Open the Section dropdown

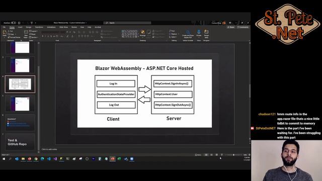pyautogui.click(x=34, y=37)
